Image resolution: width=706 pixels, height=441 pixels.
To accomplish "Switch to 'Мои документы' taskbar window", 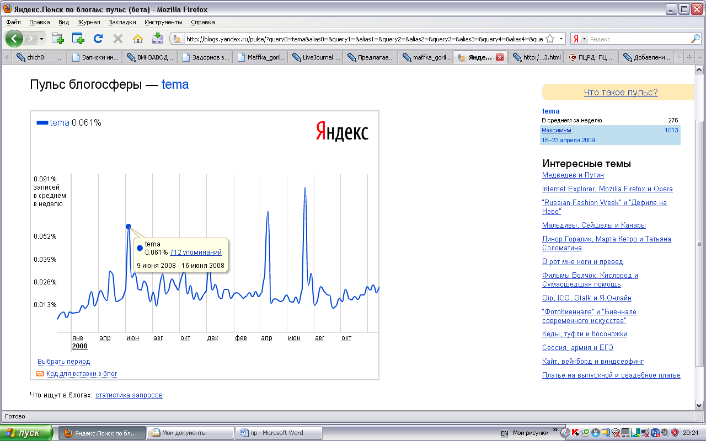I will 191,433.
